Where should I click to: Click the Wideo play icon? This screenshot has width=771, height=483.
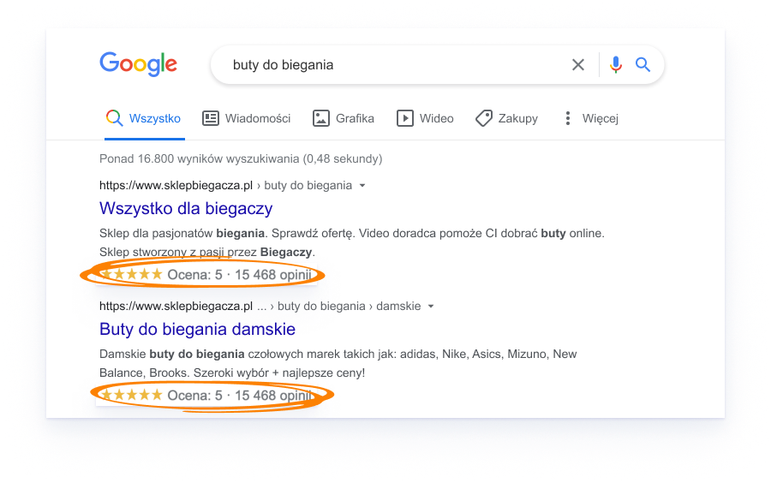coord(405,118)
